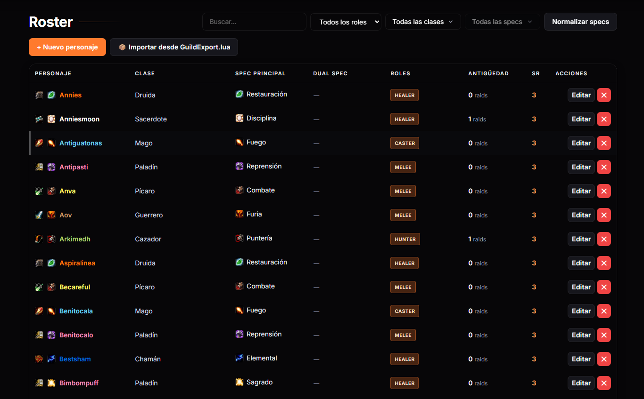Delete Antipasti via the red X icon
The image size is (644, 399).
pos(604,167)
